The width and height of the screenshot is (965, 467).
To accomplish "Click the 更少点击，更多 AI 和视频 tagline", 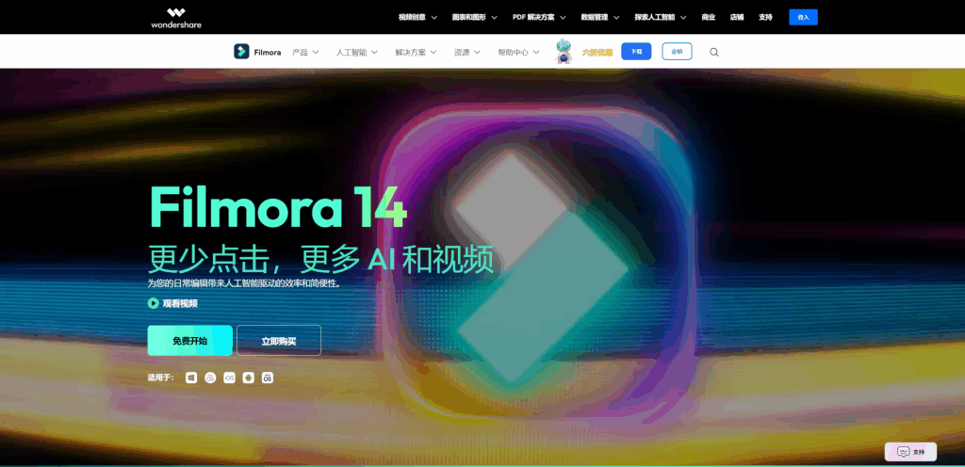I will click(320, 259).
